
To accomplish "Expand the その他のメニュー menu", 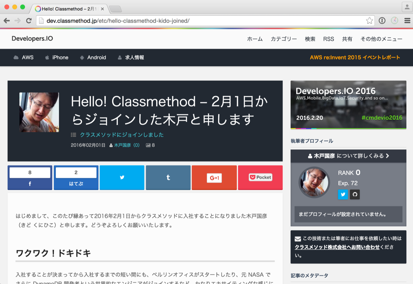I will click(381, 39).
